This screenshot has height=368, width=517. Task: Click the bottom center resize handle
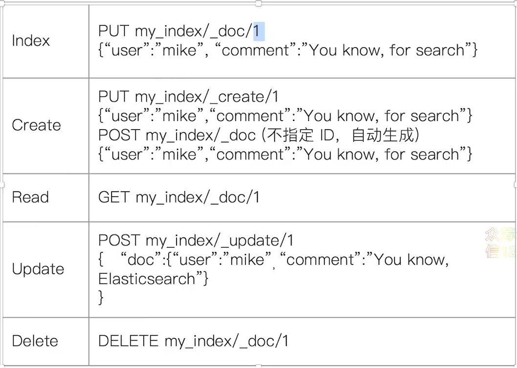pos(258,366)
